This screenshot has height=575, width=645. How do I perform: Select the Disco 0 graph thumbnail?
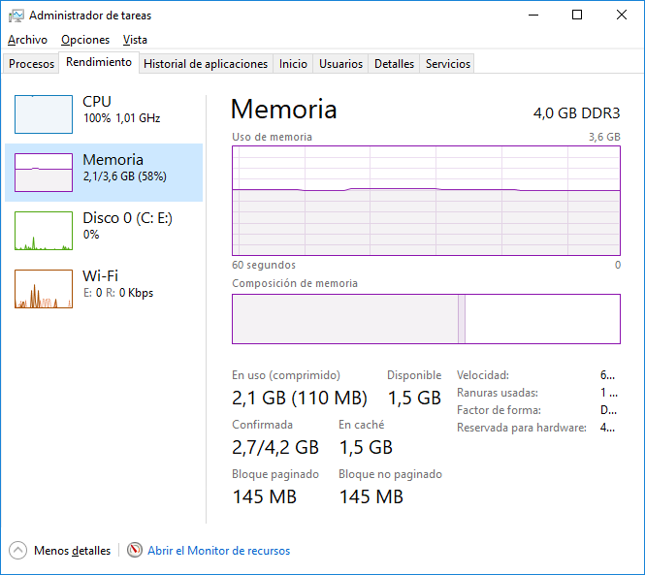coord(44,231)
